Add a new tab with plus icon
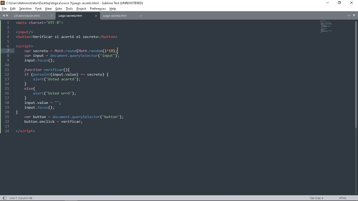This screenshot has height=201, width=358. [x=349, y=15]
